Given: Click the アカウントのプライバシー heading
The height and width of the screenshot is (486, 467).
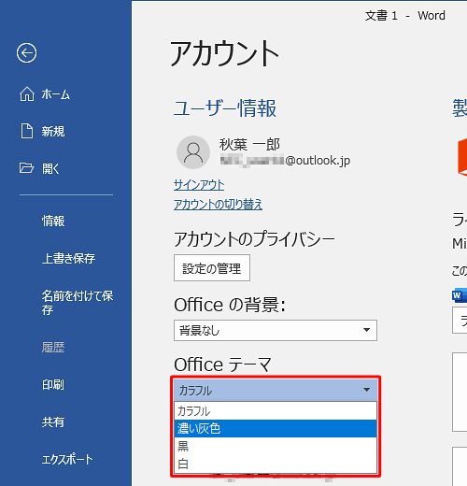Looking at the screenshot, I should [x=254, y=239].
